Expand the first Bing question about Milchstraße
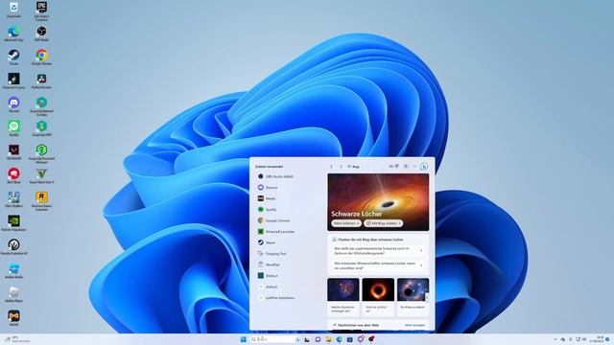 [x=378, y=251]
